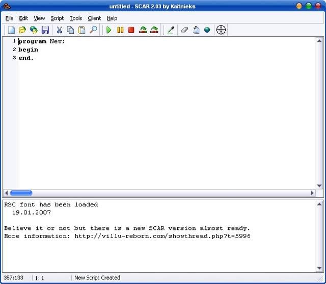Click the editor's vertical scrollbar down arrow

(320, 186)
